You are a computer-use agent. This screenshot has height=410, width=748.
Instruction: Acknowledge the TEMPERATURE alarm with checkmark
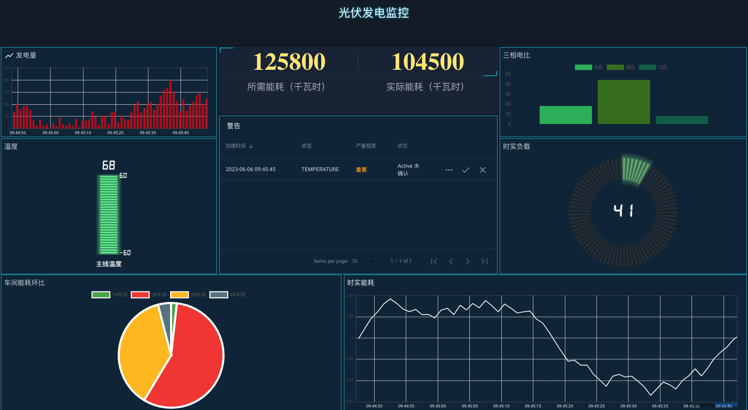[x=466, y=170]
